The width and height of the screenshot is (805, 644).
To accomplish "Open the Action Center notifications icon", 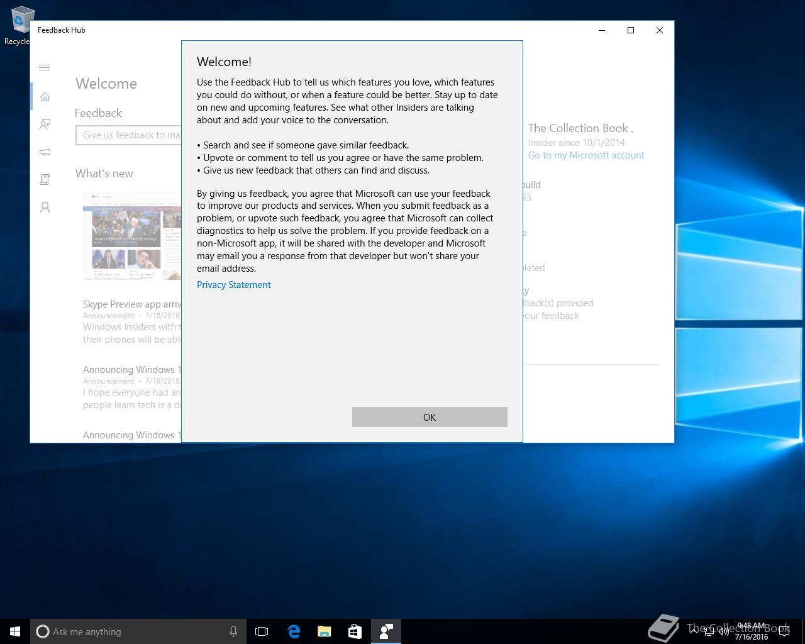I will coord(784,632).
